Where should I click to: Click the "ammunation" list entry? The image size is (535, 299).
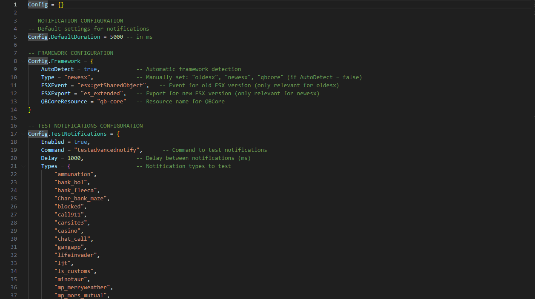point(74,174)
